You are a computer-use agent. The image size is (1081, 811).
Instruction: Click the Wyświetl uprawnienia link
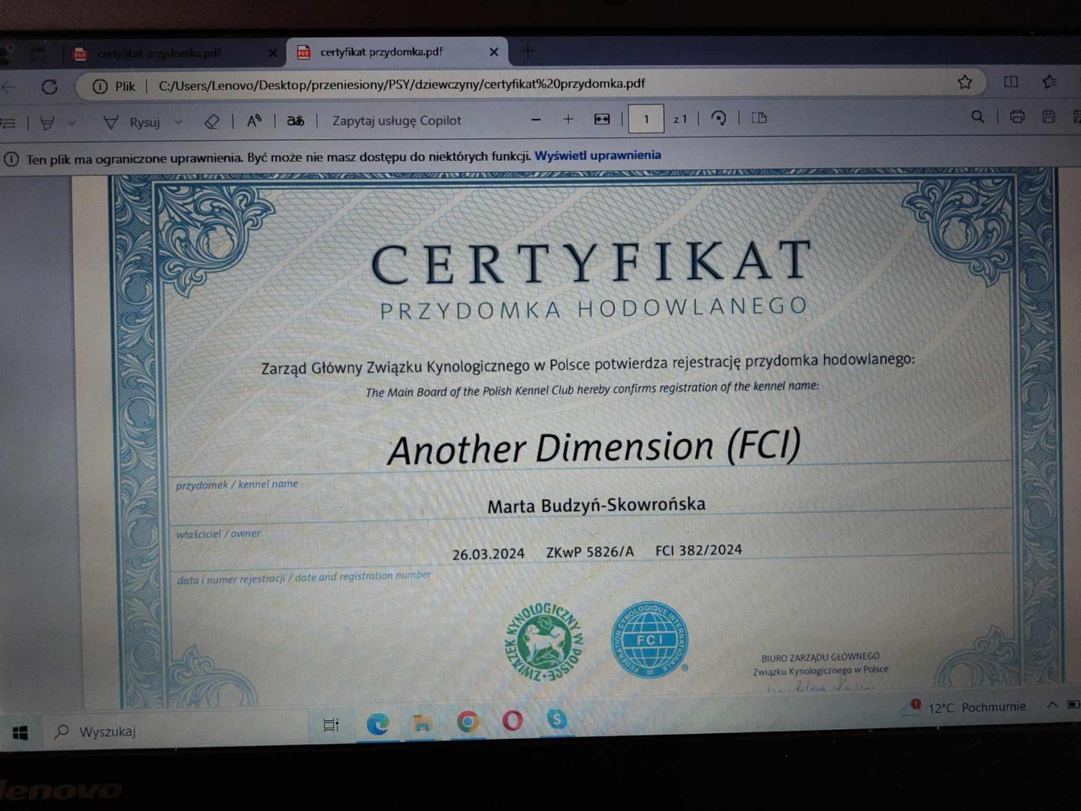click(598, 155)
